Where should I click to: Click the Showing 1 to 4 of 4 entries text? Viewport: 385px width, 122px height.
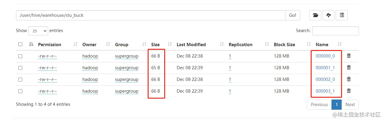[x=43, y=104]
